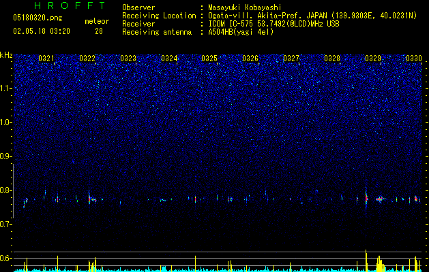Click the Receiver label
429x272 pixels.
(x=138, y=24)
